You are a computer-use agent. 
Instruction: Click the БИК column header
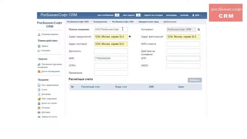(x=151, y=87)
